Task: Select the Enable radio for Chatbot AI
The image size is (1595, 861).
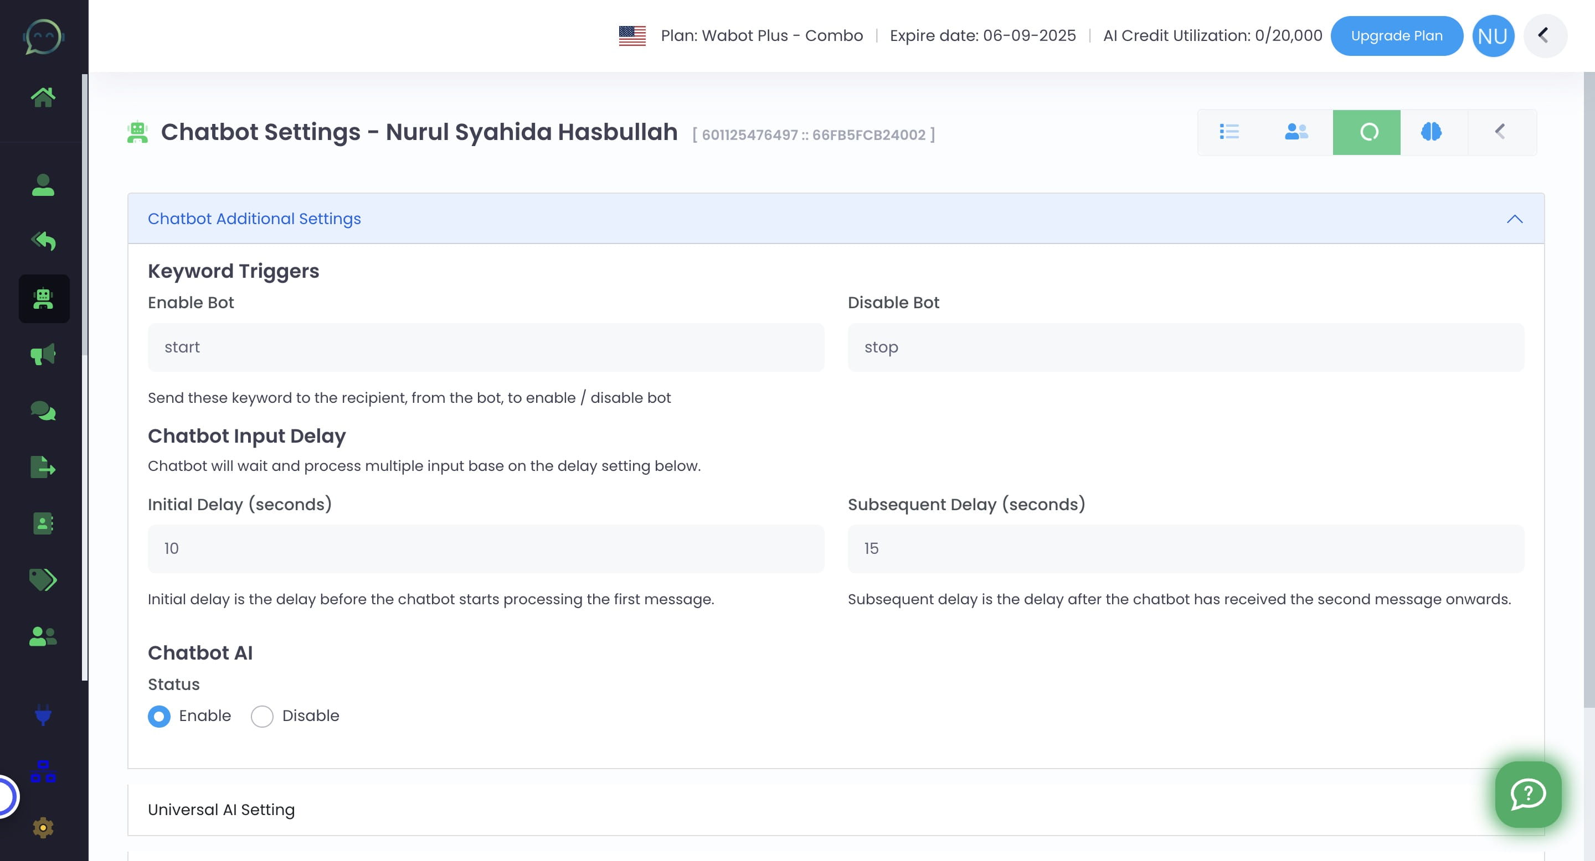Action: click(x=159, y=716)
